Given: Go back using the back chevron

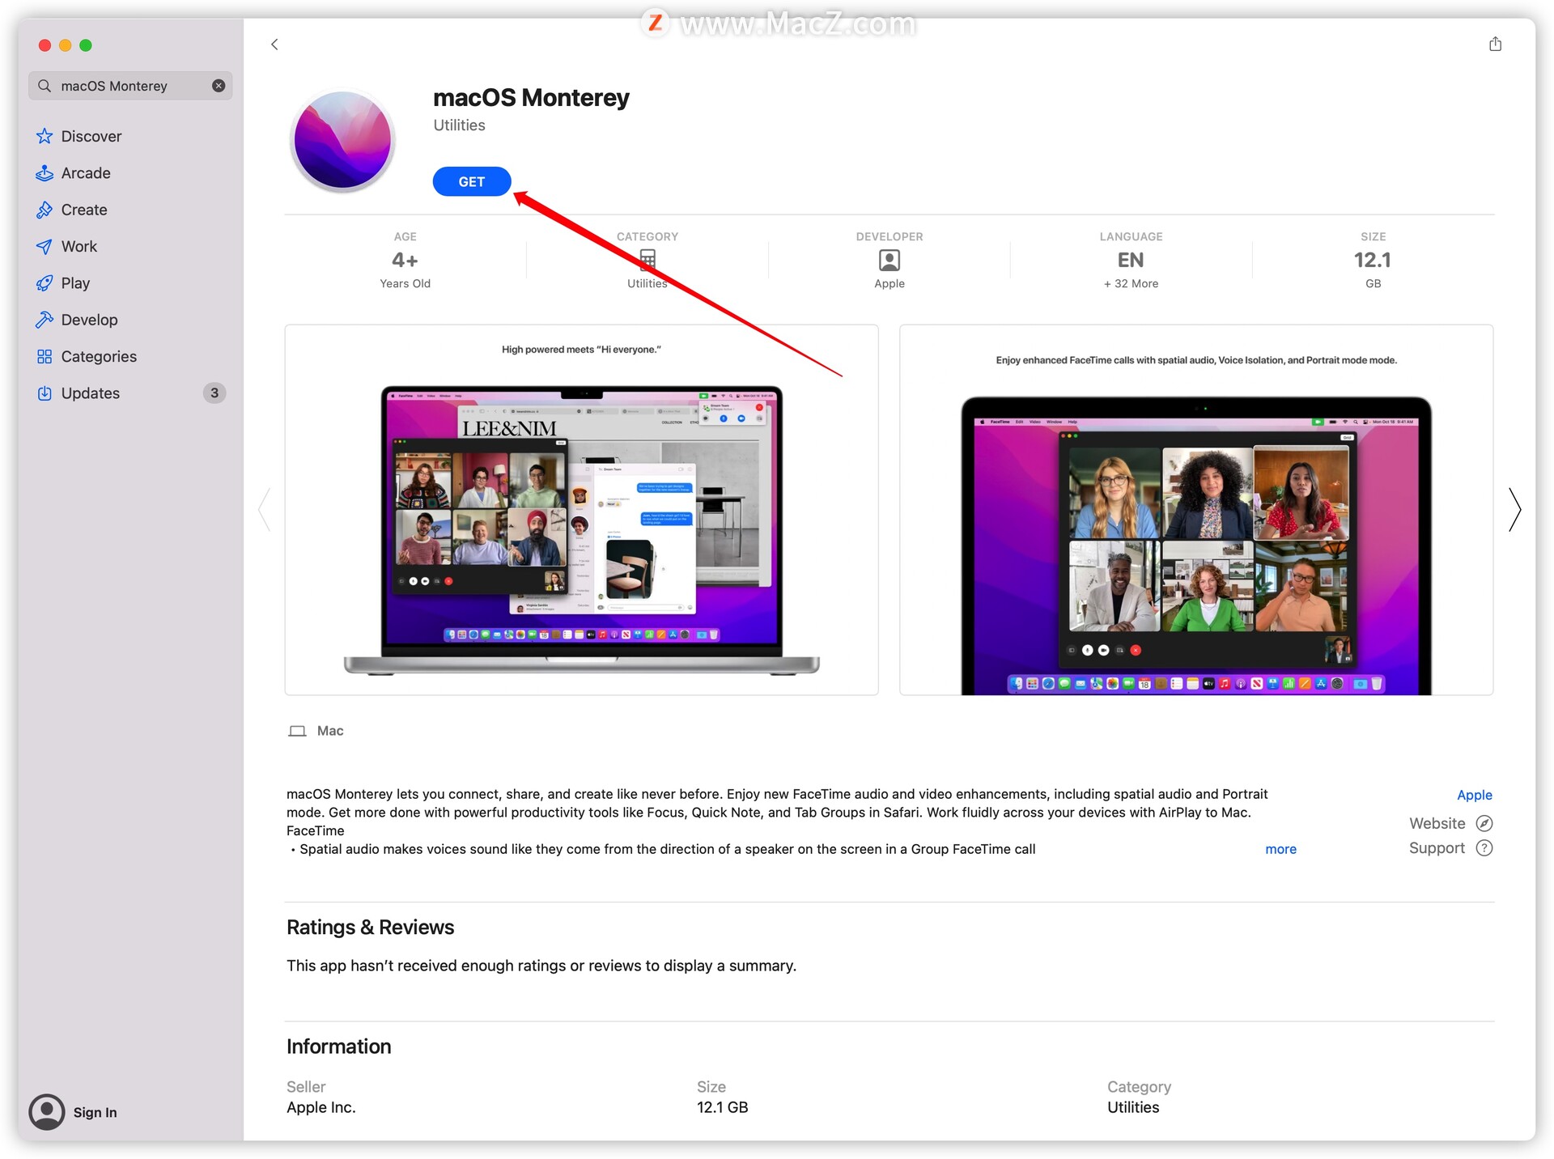Looking at the screenshot, I should click(274, 45).
